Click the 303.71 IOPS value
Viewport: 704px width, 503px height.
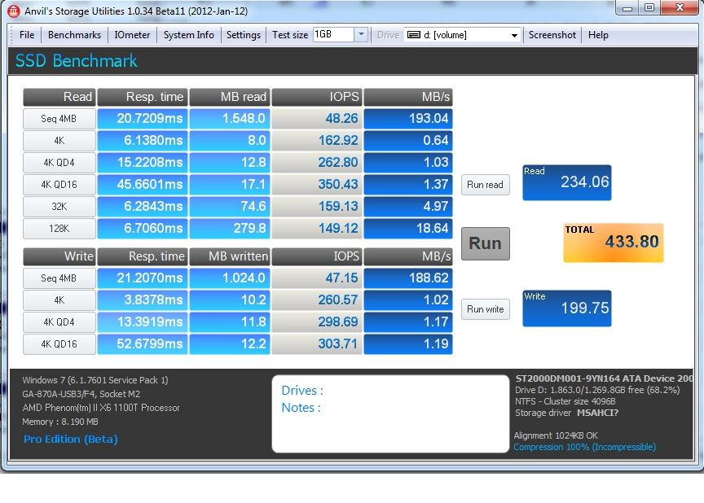[316, 344]
